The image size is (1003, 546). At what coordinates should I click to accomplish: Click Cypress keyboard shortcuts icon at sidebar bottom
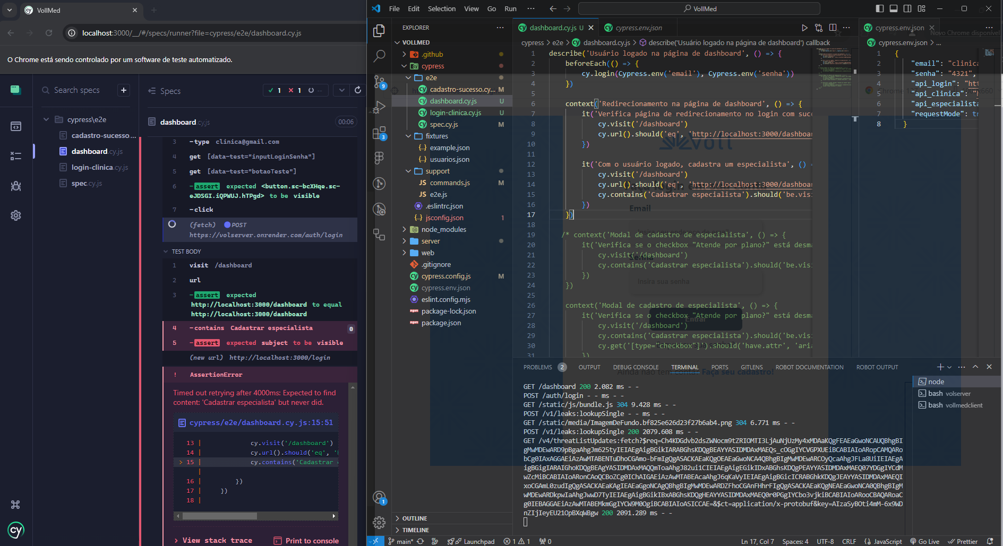pos(15,505)
